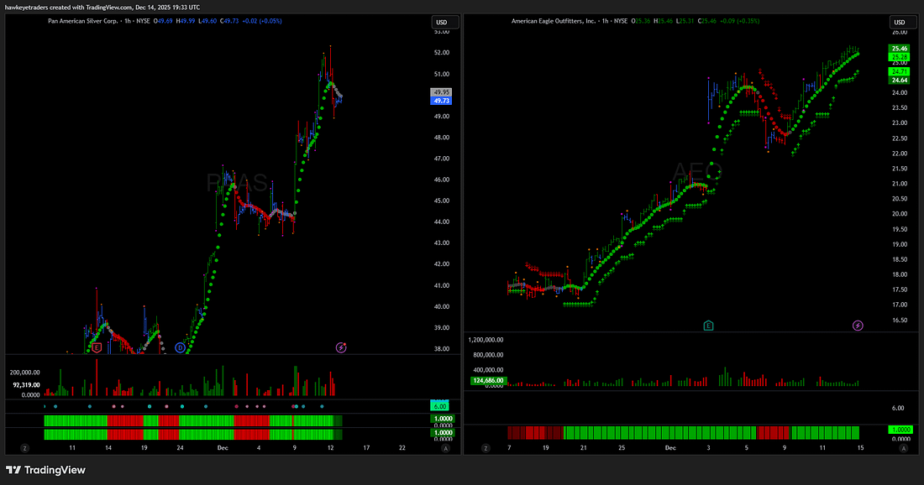Click the 14 date label on the PAAS time axis

point(108,448)
